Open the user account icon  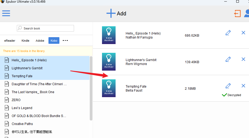coord(247,14)
